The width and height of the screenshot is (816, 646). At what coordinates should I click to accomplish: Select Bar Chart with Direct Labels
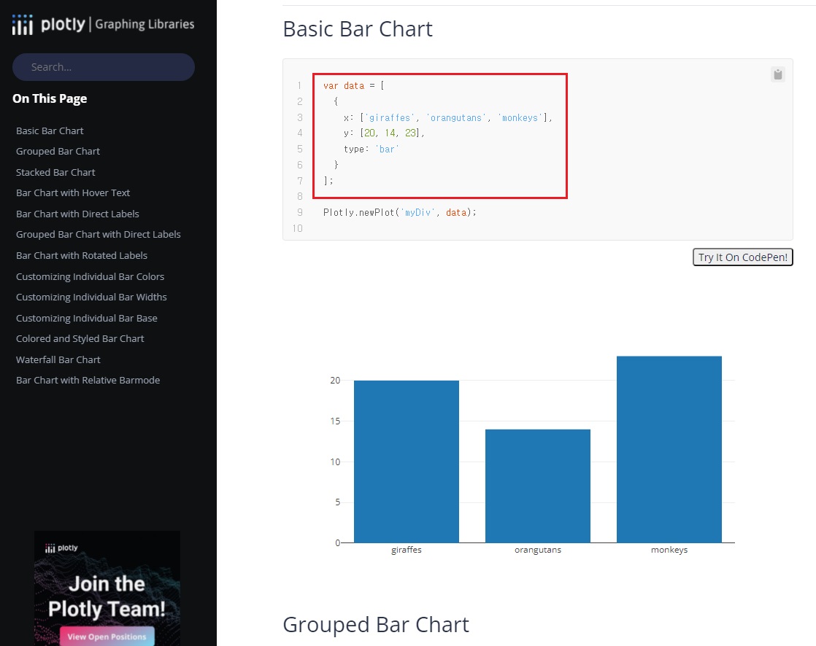point(77,214)
